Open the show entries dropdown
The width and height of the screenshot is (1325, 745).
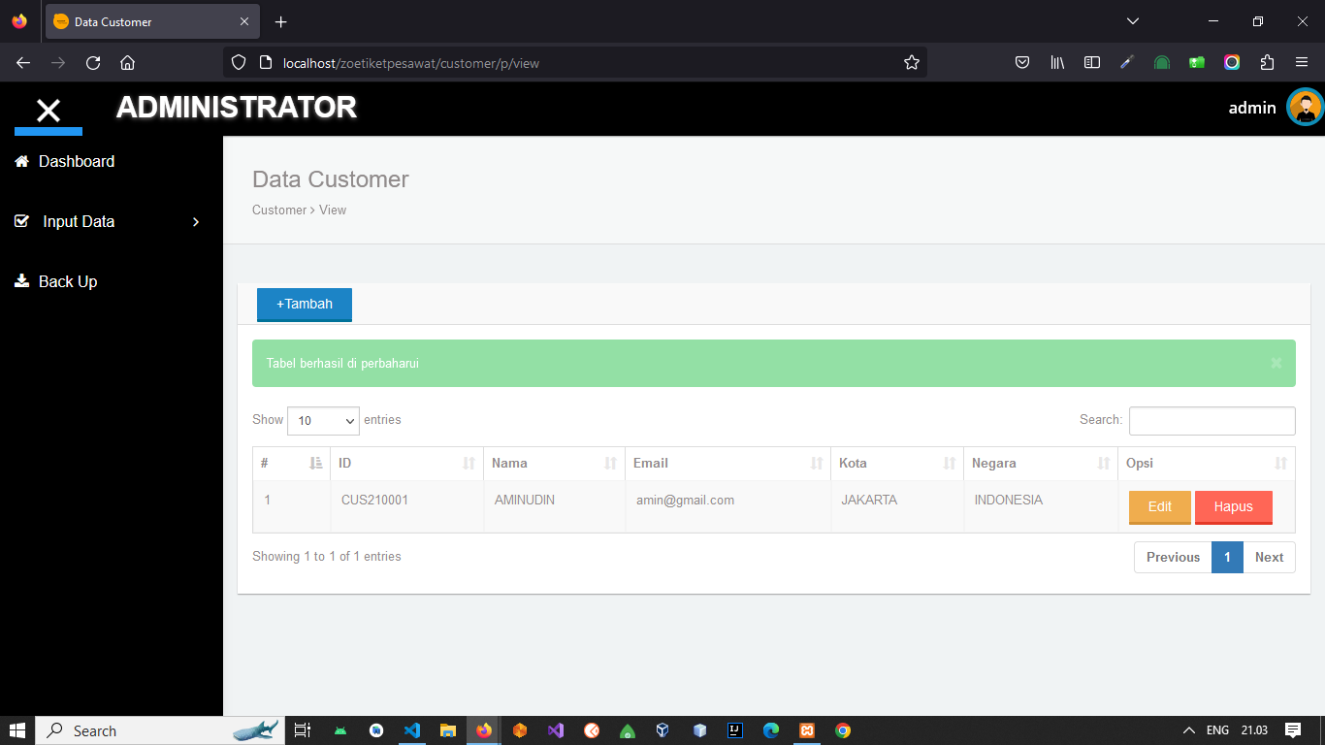click(323, 421)
